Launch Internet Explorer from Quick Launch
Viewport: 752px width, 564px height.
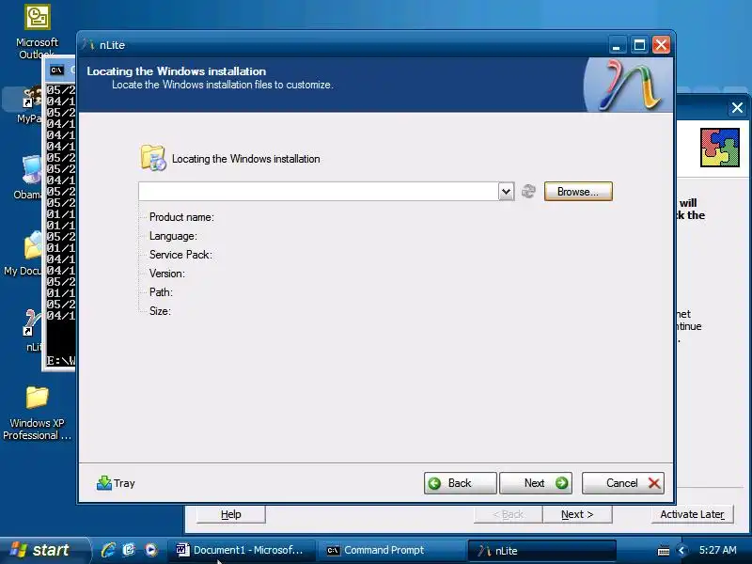[108, 550]
